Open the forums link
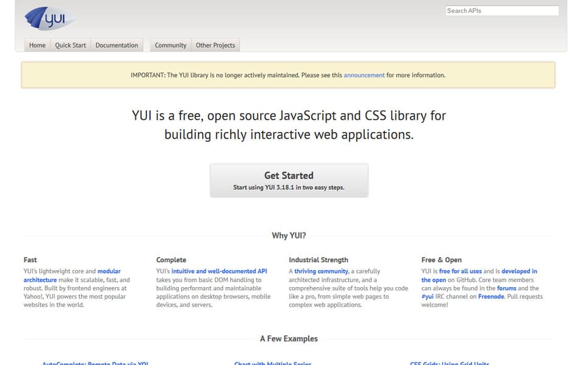The height and width of the screenshot is (365, 581). coord(507,288)
